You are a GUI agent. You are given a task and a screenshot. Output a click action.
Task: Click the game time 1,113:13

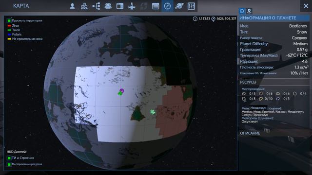[x=204, y=18]
